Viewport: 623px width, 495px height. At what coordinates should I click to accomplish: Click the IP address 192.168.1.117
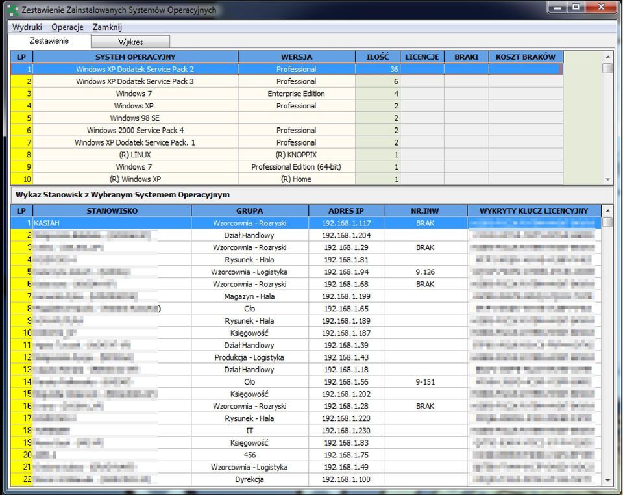[346, 223]
